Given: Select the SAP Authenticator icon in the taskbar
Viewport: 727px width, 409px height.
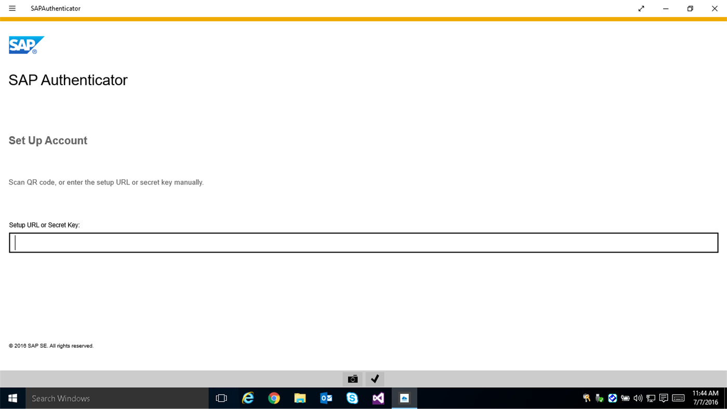Looking at the screenshot, I should [x=404, y=398].
